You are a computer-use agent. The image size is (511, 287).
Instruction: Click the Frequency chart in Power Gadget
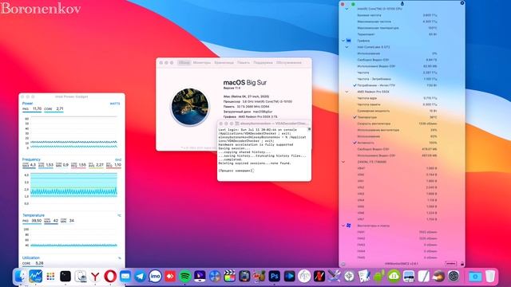(x=73, y=189)
